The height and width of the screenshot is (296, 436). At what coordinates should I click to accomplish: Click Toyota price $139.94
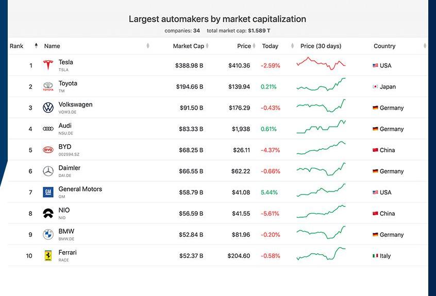point(239,86)
